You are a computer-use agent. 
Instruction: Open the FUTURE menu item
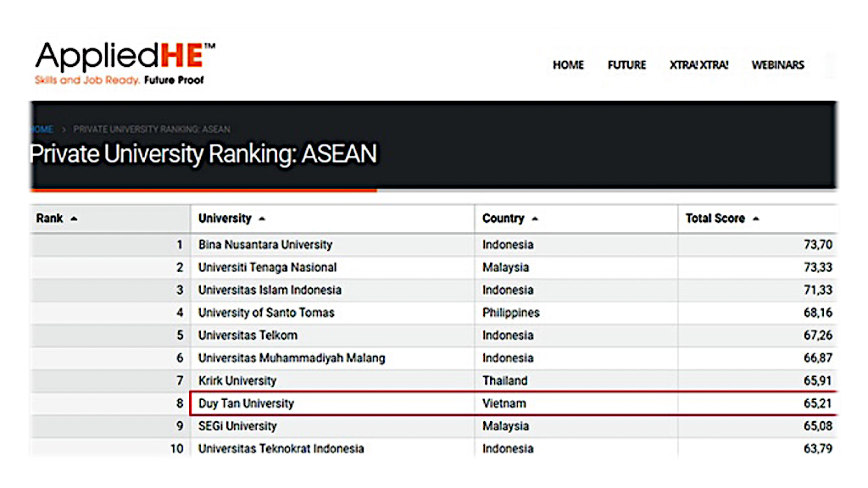click(x=626, y=65)
